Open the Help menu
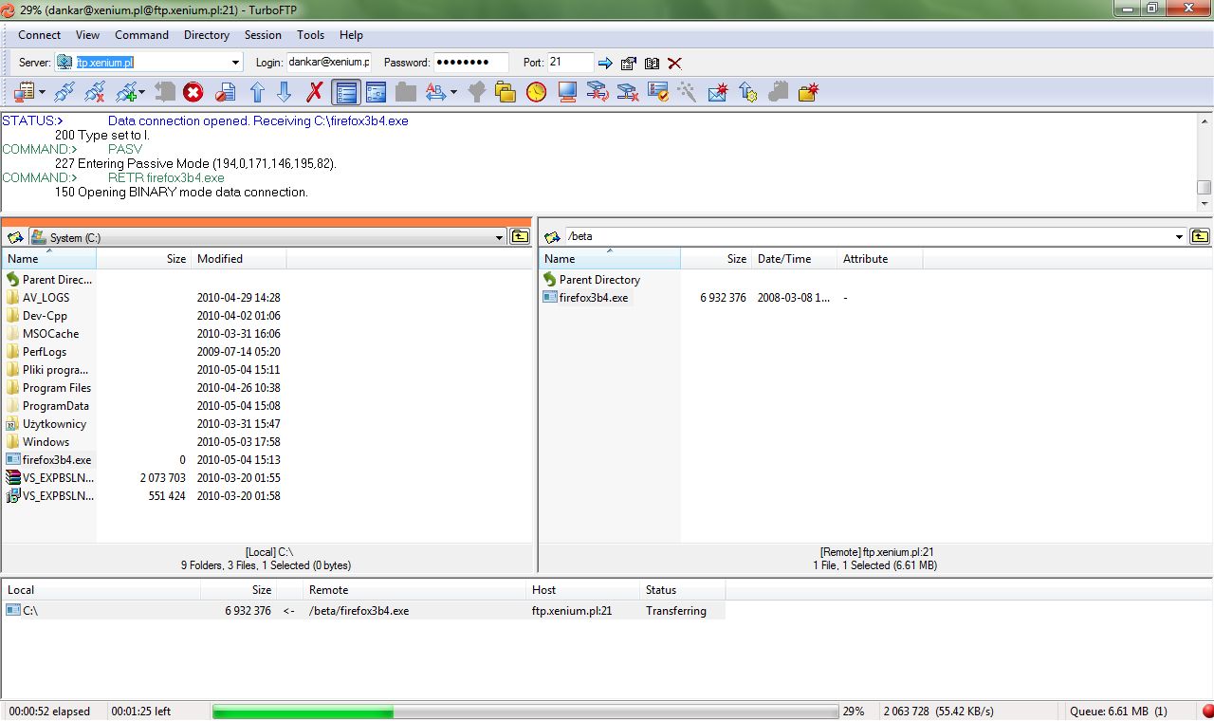This screenshot has width=1214, height=721. (351, 35)
